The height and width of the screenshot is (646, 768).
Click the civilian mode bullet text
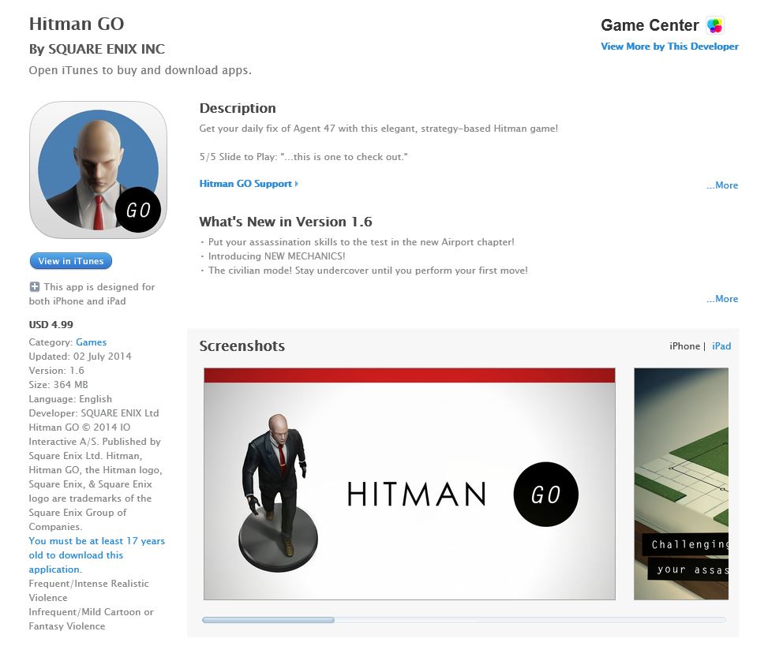point(368,270)
